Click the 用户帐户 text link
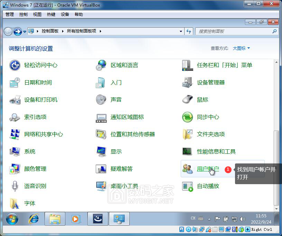 click(208, 169)
